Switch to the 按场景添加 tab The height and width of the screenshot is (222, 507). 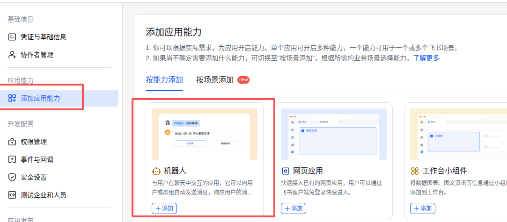point(215,80)
